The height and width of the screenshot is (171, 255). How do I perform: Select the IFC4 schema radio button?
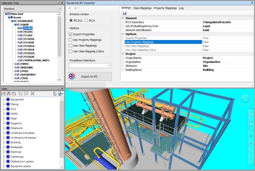point(87,20)
